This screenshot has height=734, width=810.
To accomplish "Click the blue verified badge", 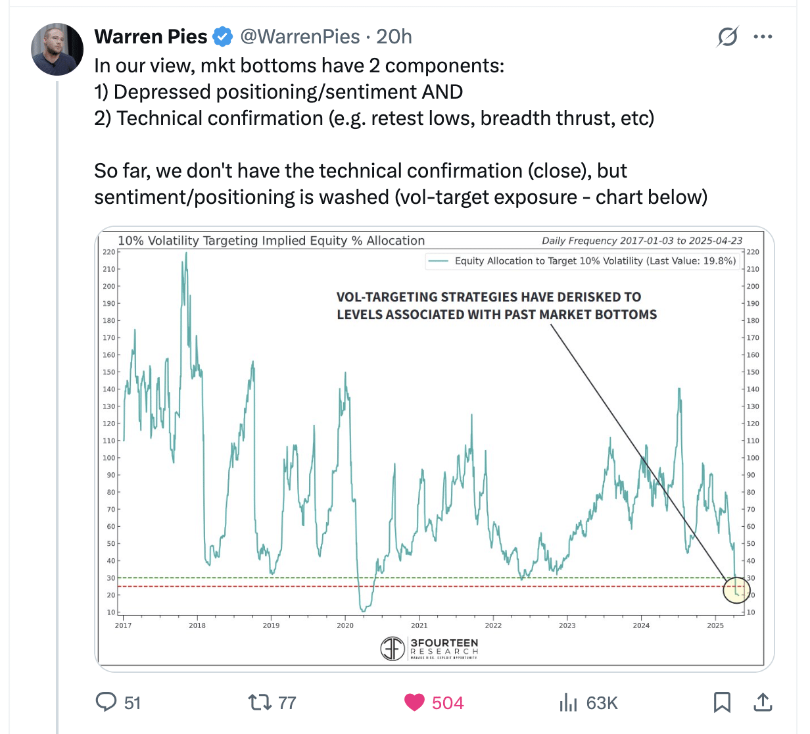I will tap(224, 37).
